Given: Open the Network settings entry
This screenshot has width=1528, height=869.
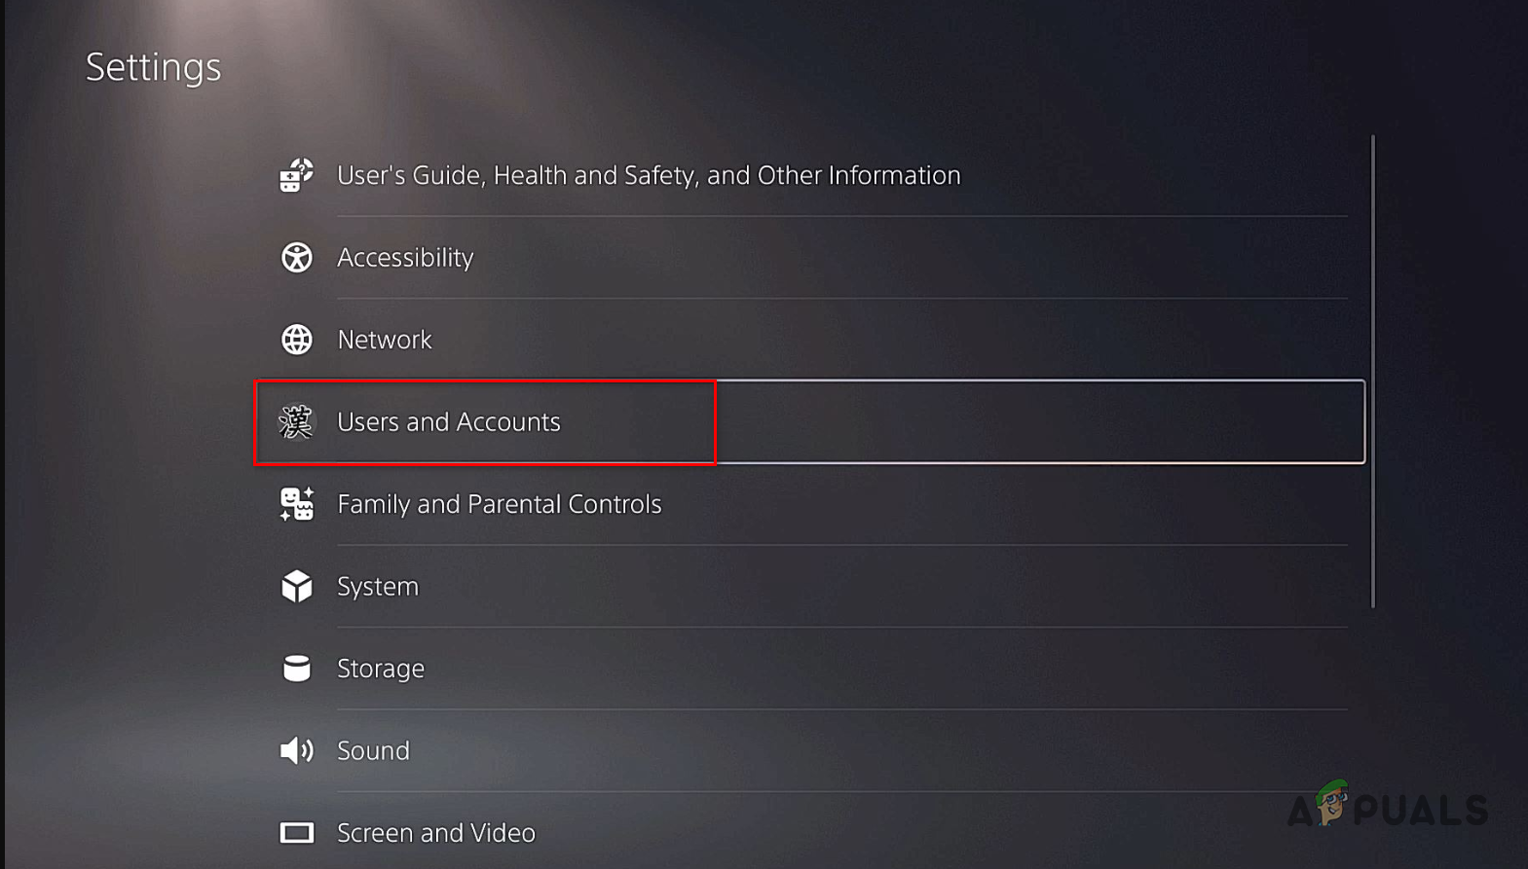Looking at the screenshot, I should (385, 340).
